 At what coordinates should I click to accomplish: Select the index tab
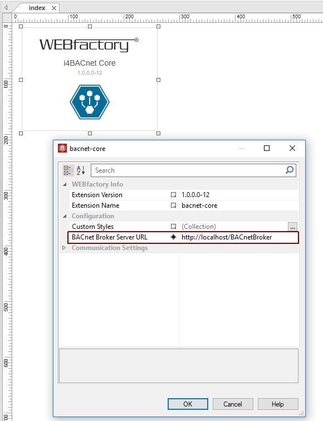pyautogui.click(x=37, y=8)
